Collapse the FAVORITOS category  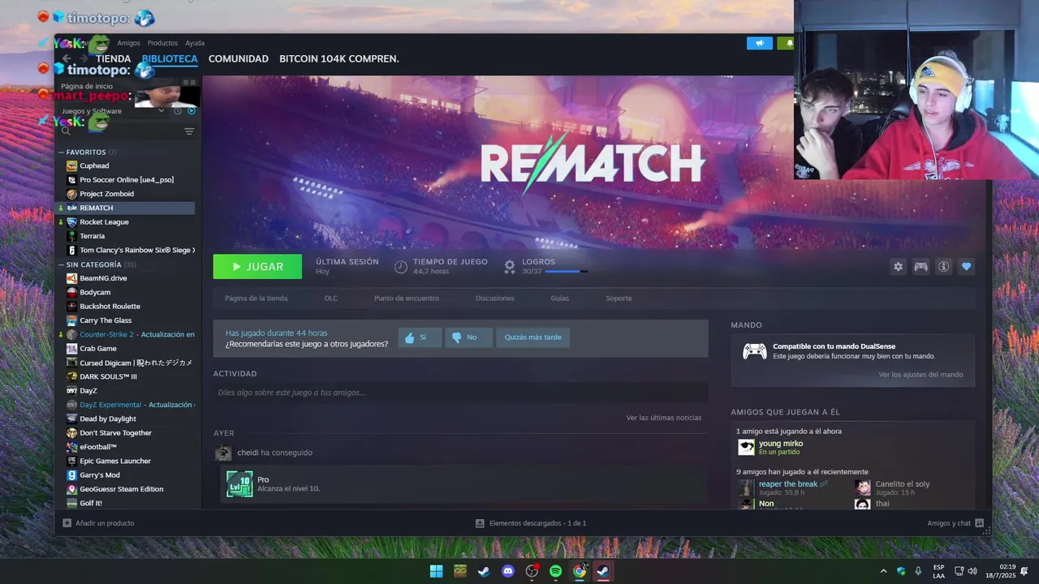coord(86,152)
